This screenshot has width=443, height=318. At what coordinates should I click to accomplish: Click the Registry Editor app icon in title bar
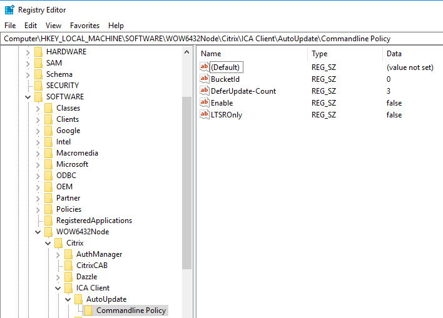click(x=9, y=9)
